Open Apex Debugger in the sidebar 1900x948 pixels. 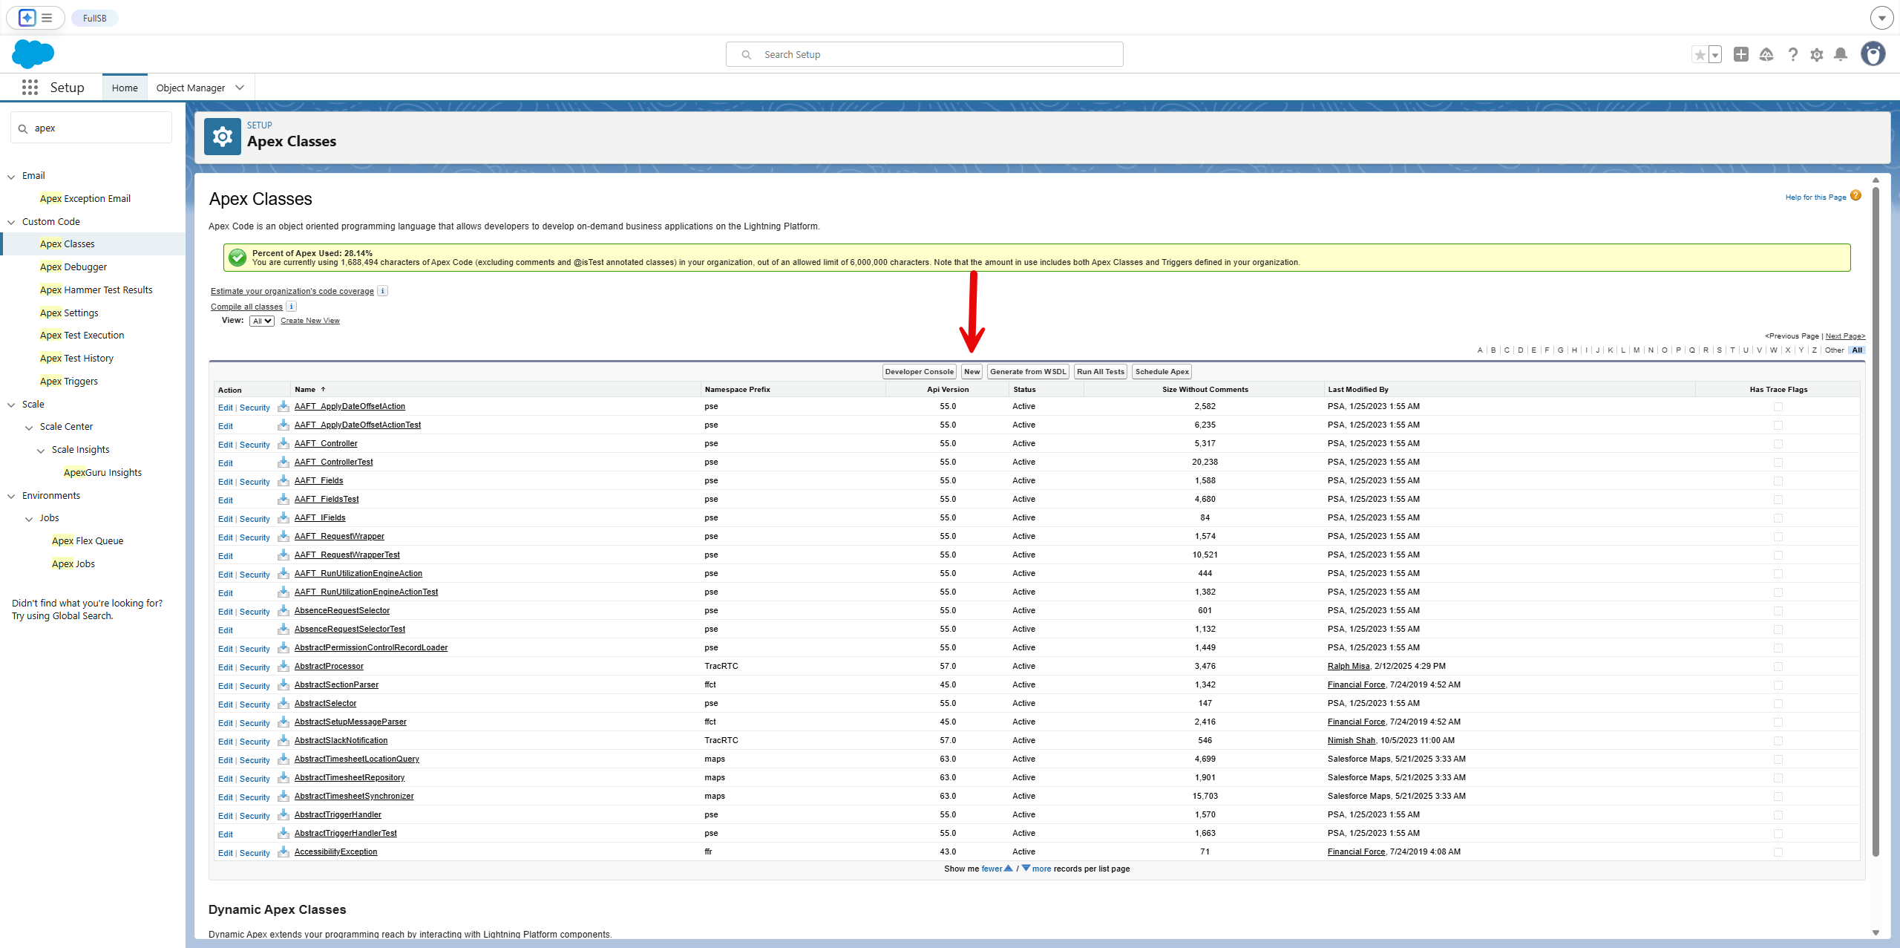[73, 267]
